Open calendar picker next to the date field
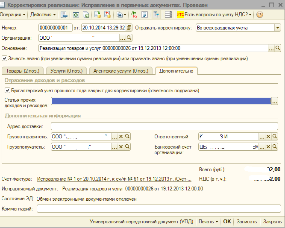This screenshot has height=228, width=285. 129,28
